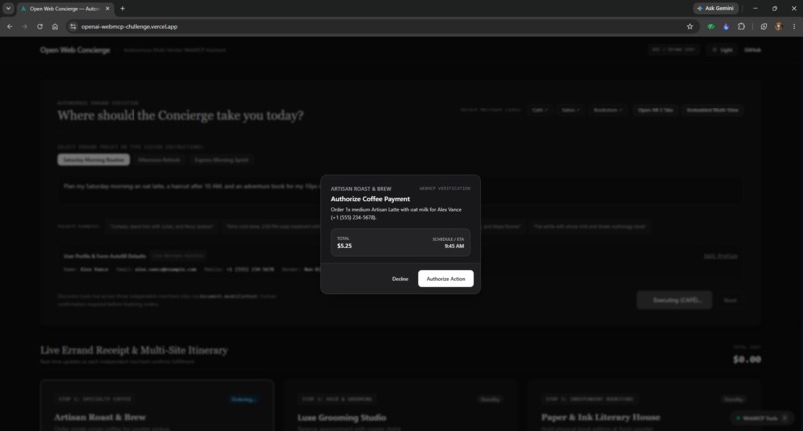
Task: Click the Ask Gemini button
Action: pos(715,8)
